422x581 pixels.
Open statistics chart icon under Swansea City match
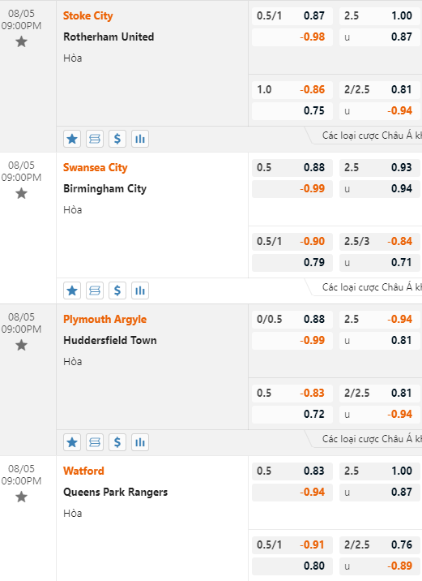click(140, 290)
